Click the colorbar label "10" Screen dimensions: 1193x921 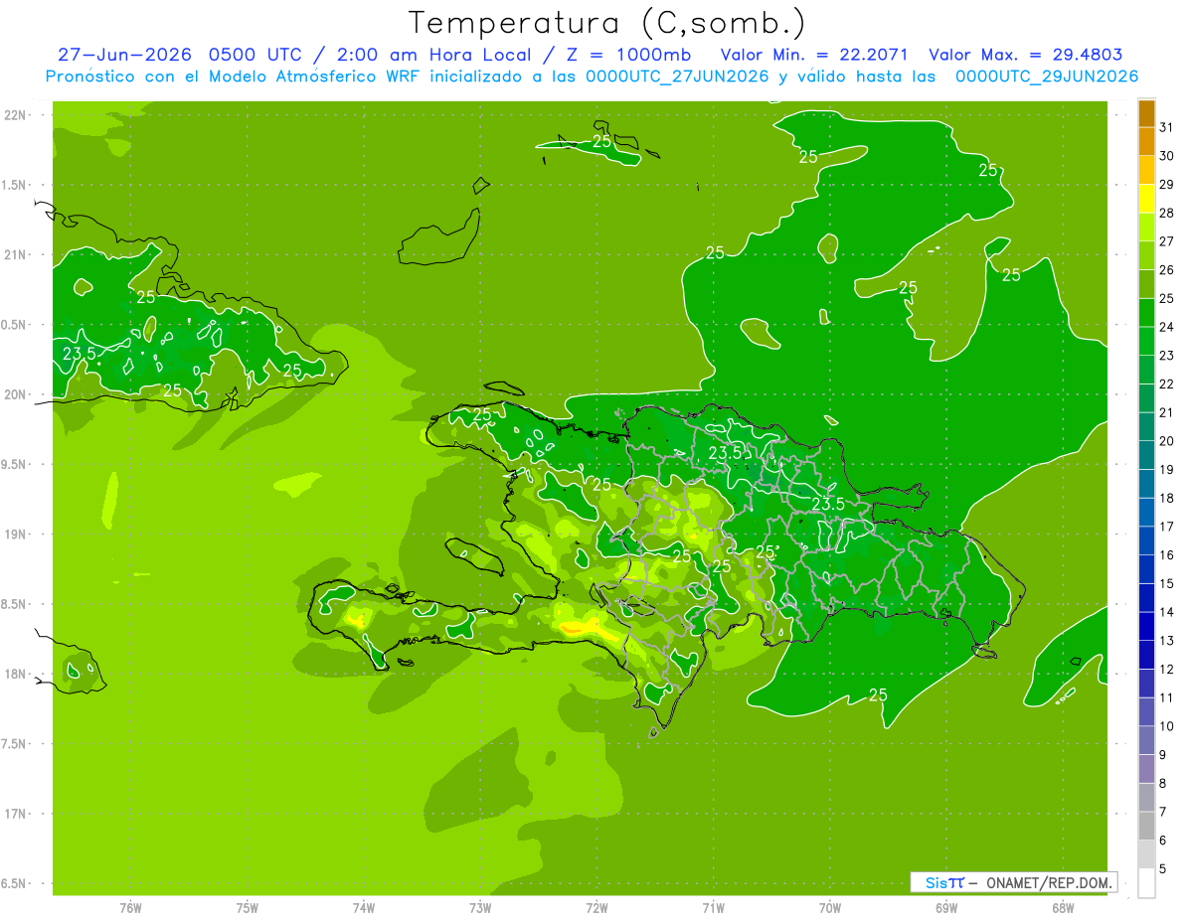[x=1167, y=726]
